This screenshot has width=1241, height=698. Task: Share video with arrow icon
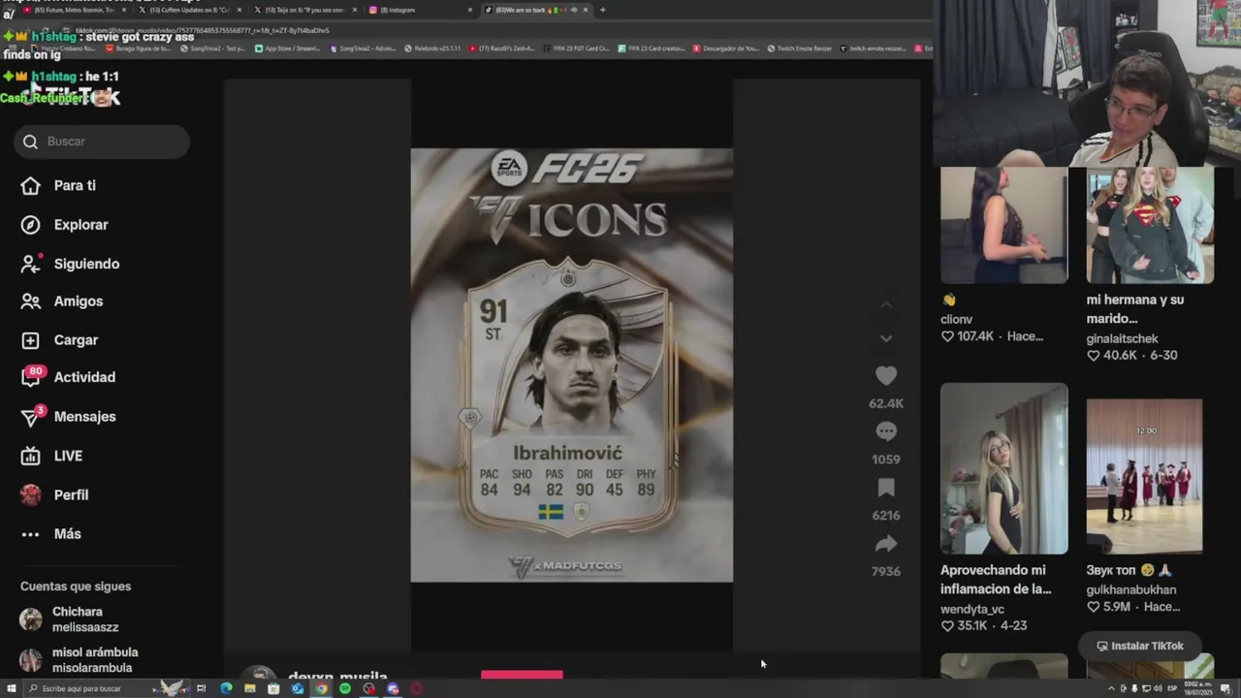pos(886,544)
